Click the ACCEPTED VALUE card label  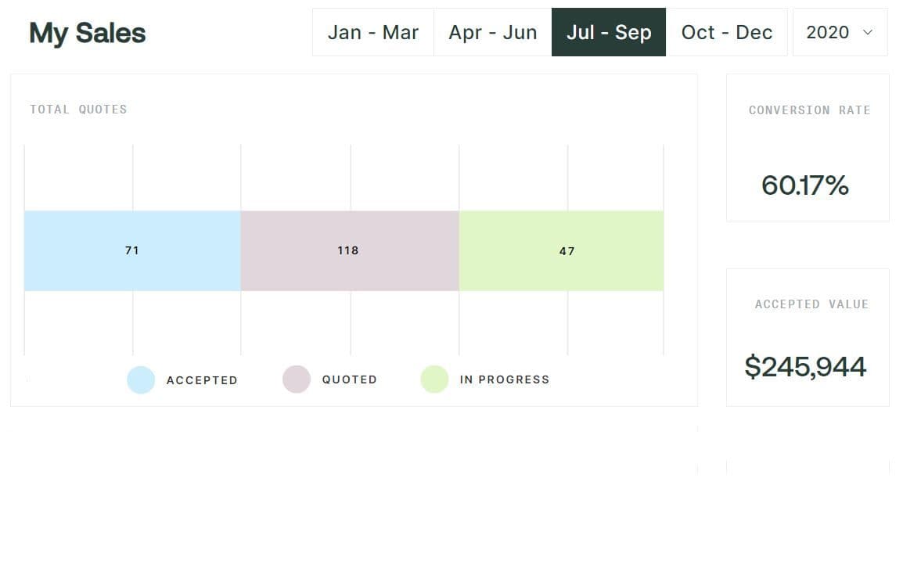811,304
